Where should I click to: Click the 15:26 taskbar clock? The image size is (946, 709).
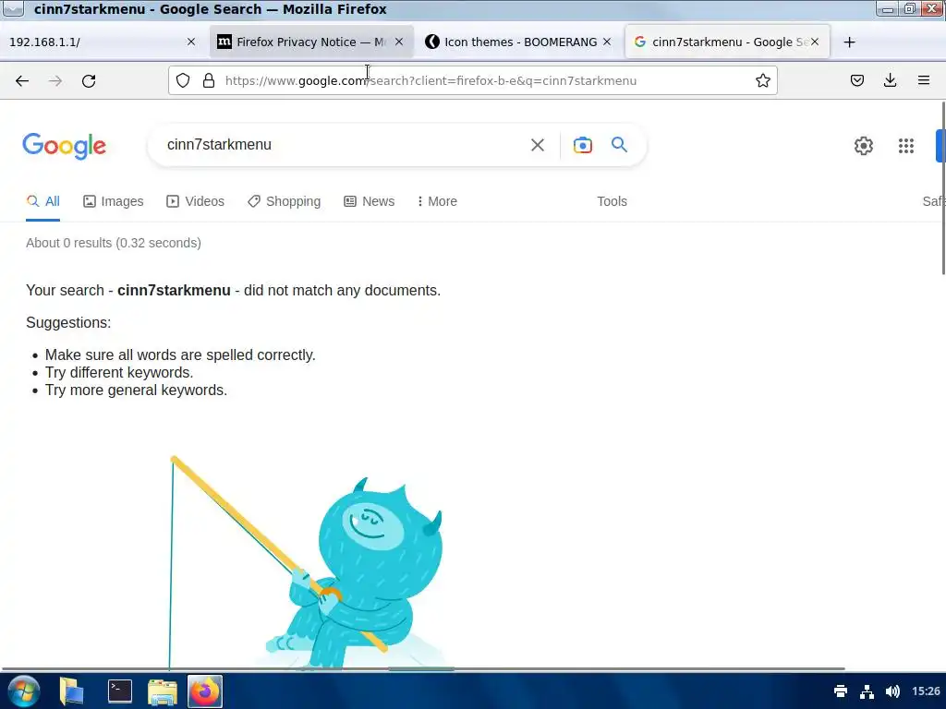pos(926,691)
